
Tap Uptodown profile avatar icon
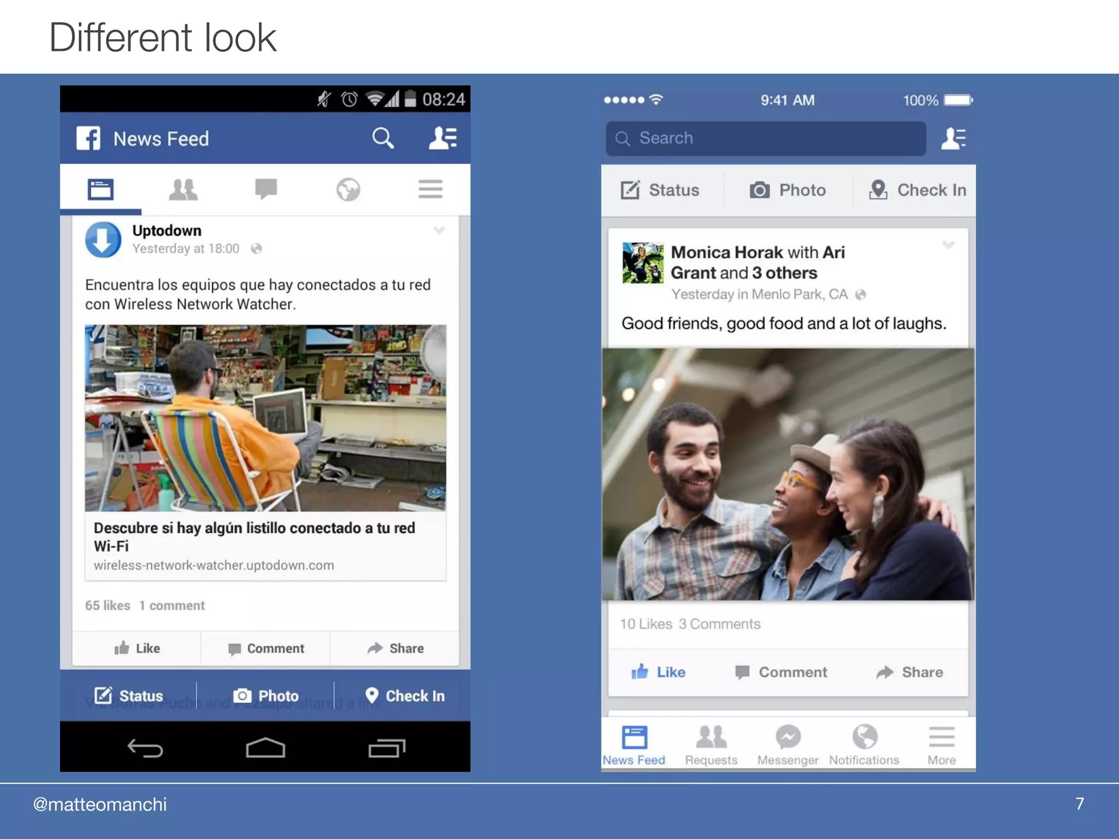pos(103,240)
